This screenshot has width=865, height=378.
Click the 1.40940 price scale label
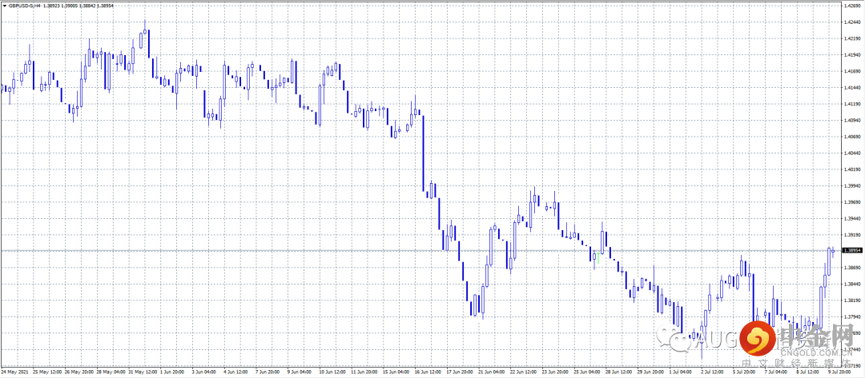[851, 120]
